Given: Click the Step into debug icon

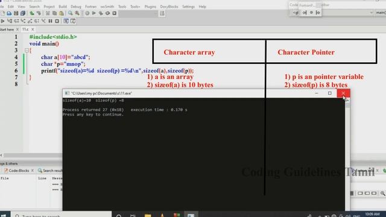Looking at the screenshot, I should [x=23, y=21].
